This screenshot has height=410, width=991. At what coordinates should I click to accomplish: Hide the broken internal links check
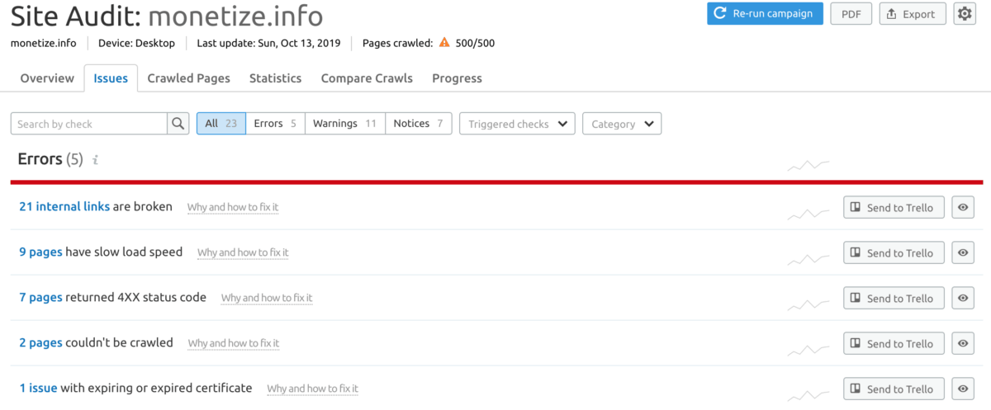coord(963,208)
